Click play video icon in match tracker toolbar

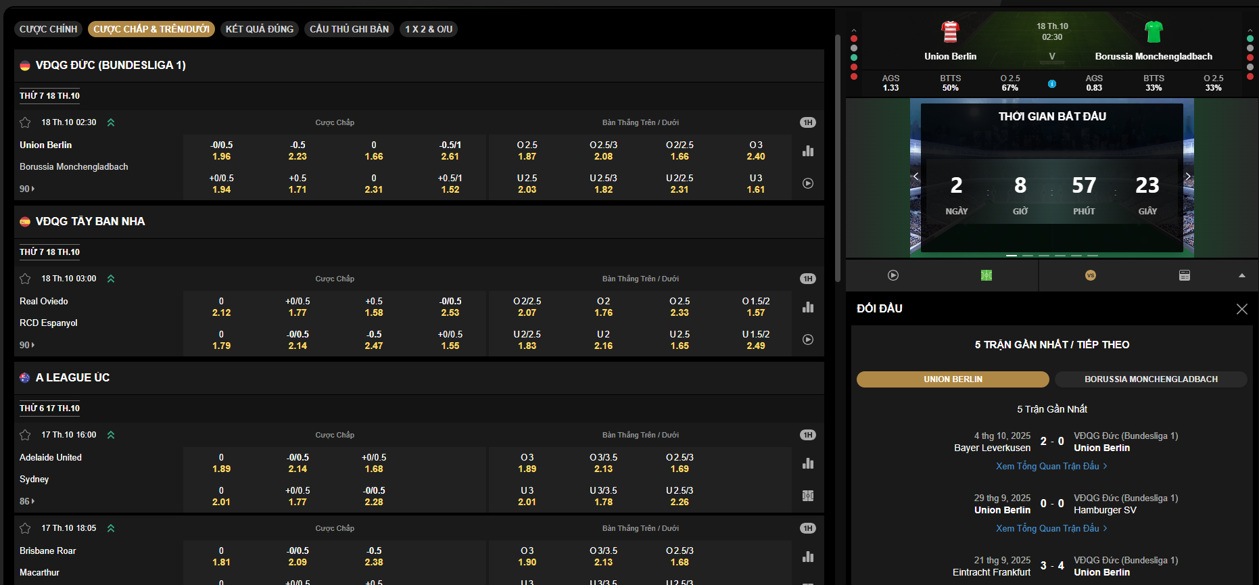pos(893,275)
